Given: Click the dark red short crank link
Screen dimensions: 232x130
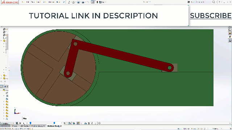Looking at the screenshot, I should tap(71, 59).
